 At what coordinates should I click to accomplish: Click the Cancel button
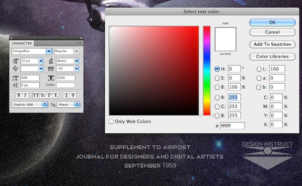[272, 32]
